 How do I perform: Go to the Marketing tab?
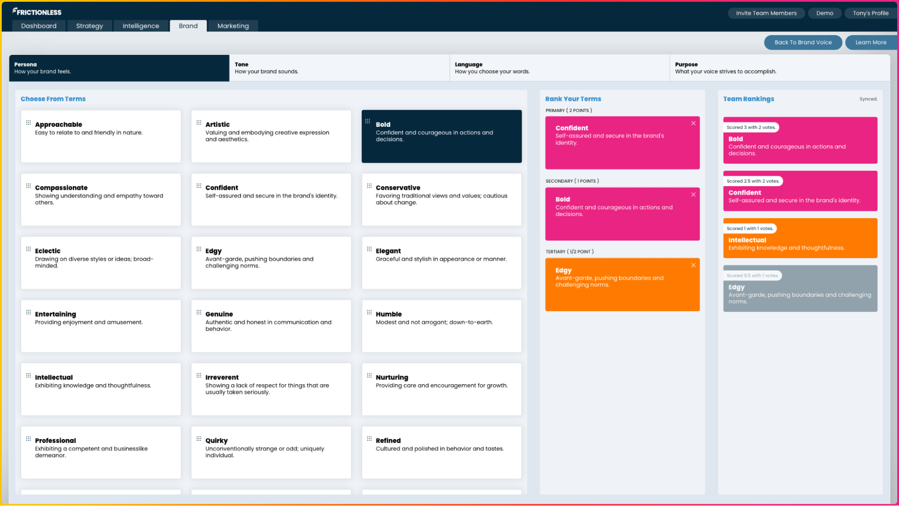[x=233, y=26]
